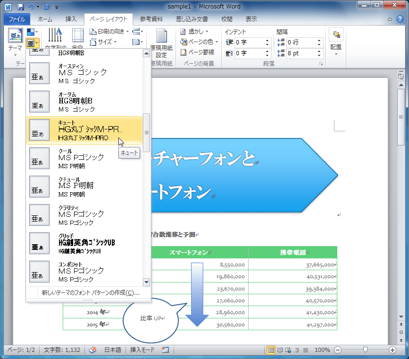Increase spacing before with up stepper
This screenshot has width=409, height=359.
(x=319, y=41)
